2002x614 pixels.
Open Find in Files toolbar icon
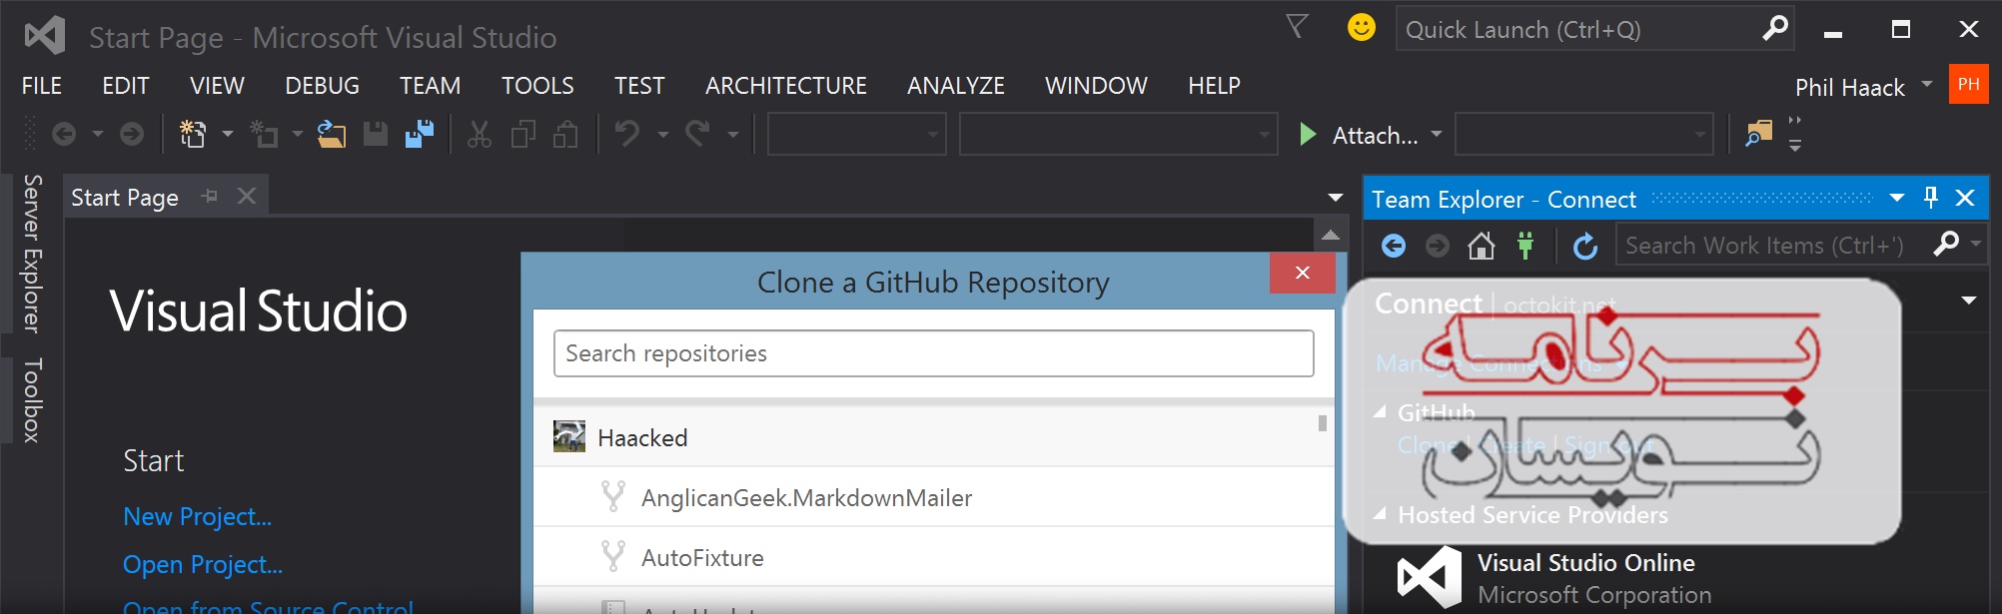point(1758,134)
